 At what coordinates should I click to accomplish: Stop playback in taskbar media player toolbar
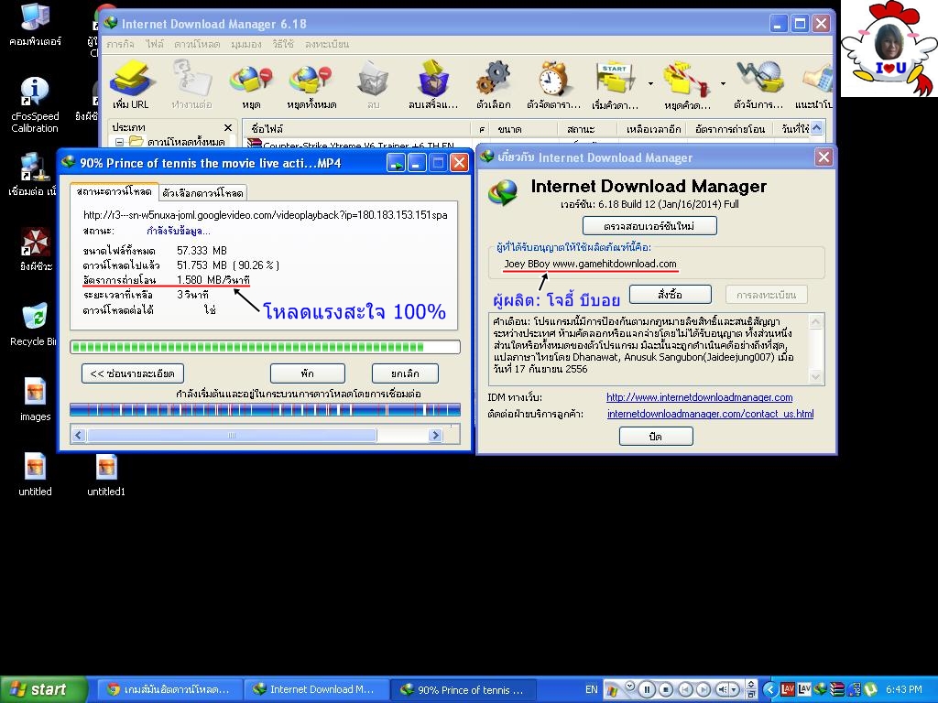point(666,689)
